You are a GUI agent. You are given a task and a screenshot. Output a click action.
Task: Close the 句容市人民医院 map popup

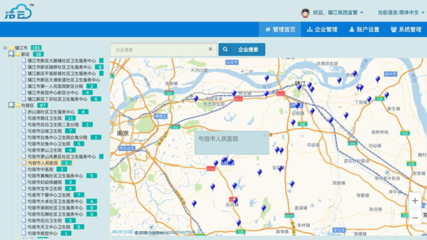(265, 135)
